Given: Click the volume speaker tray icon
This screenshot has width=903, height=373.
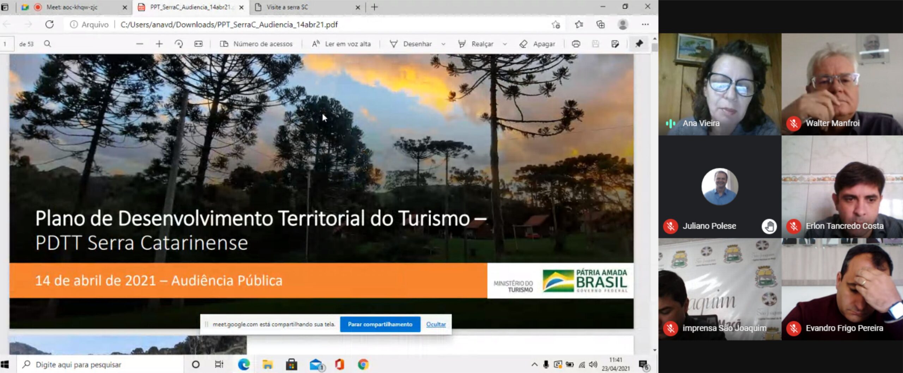Looking at the screenshot, I should pos(593,365).
